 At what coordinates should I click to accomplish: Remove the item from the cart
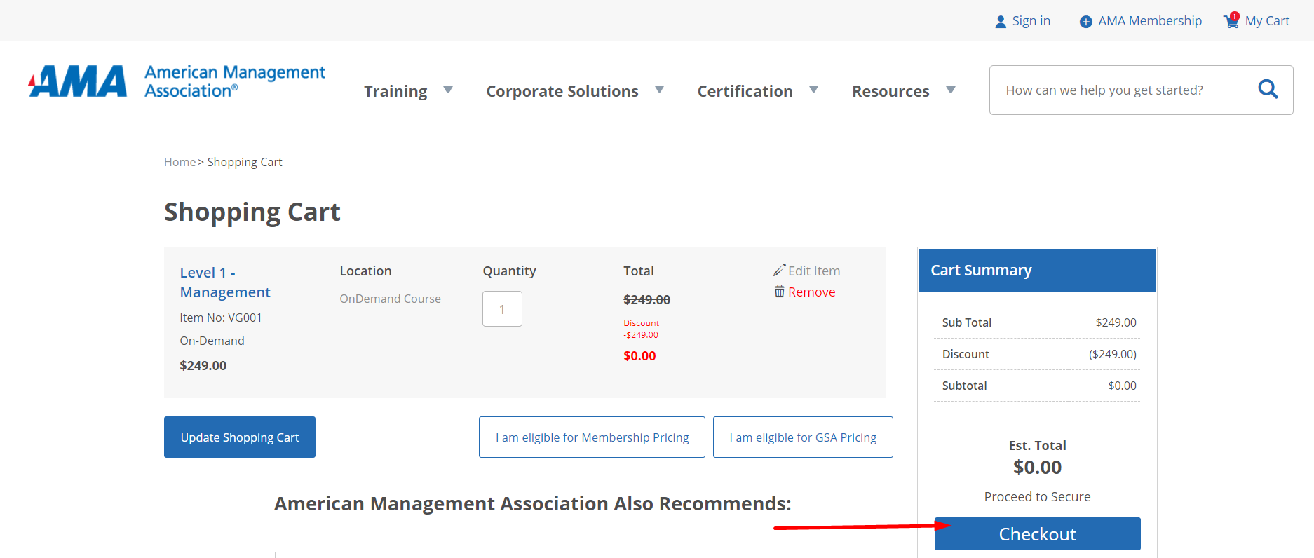pyautogui.click(x=811, y=292)
